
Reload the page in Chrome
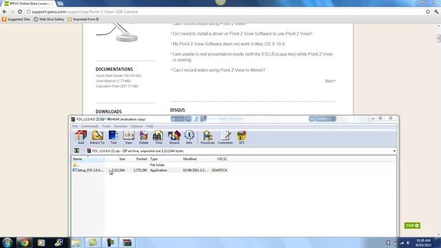click(x=20, y=12)
